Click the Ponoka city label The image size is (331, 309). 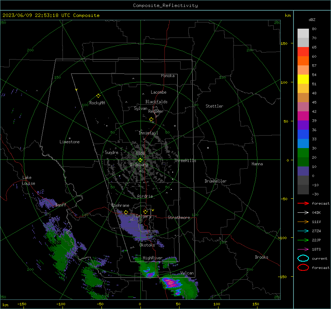coord(168,76)
